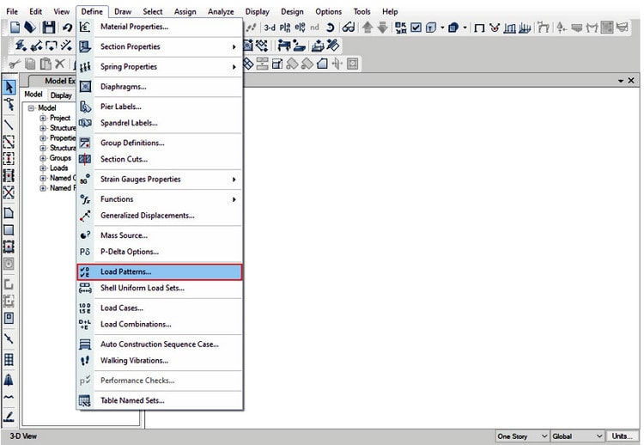Collapse the Model tree root node
The image size is (644, 445).
pyautogui.click(x=31, y=108)
